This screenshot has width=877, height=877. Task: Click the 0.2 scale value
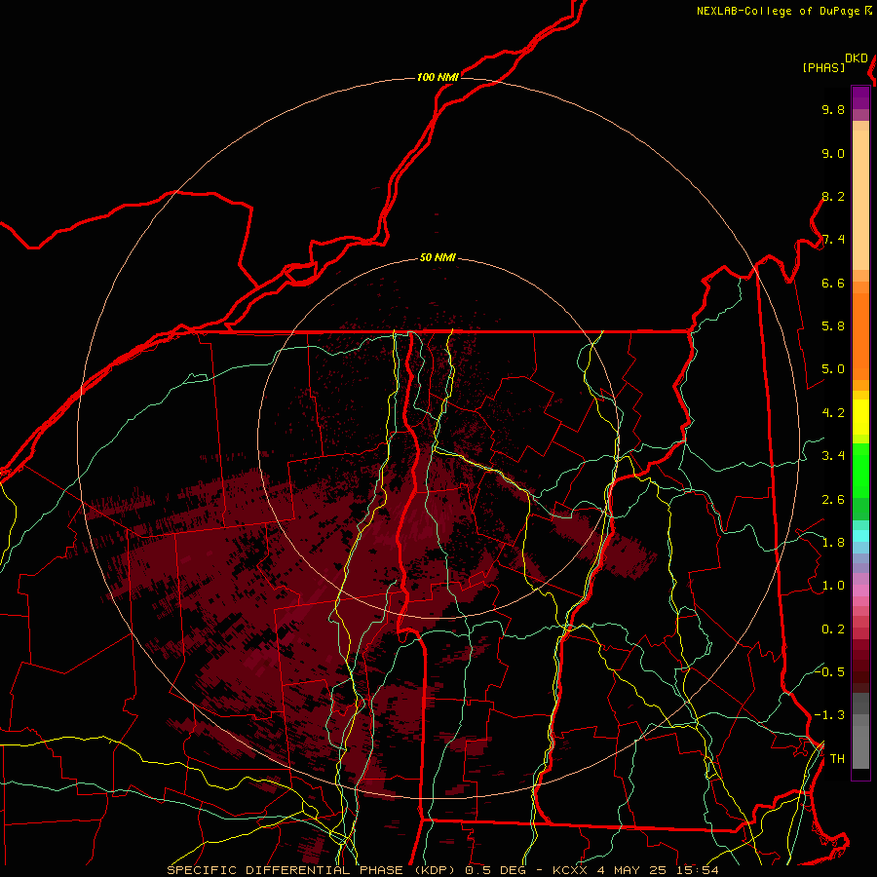[x=833, y=629]
